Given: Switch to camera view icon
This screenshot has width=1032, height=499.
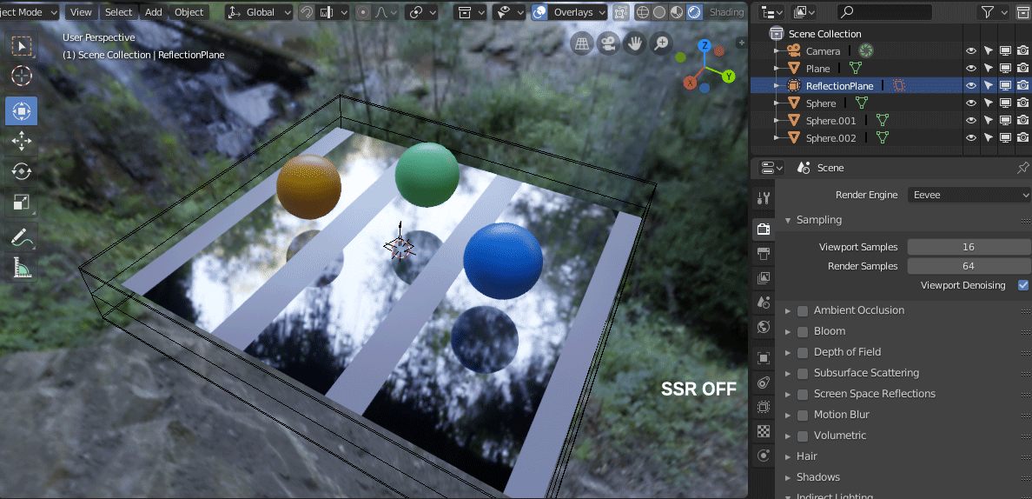Looking at the screenshot, I should point(608,43).
